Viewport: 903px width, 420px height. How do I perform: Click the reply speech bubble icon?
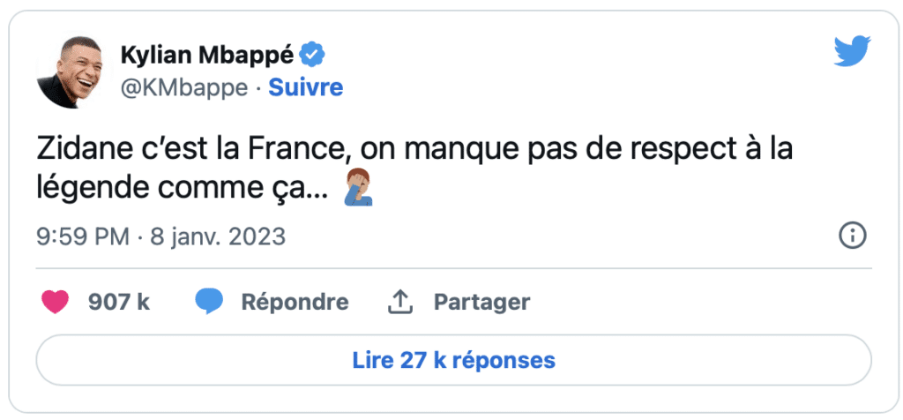[x=209, y=302]
